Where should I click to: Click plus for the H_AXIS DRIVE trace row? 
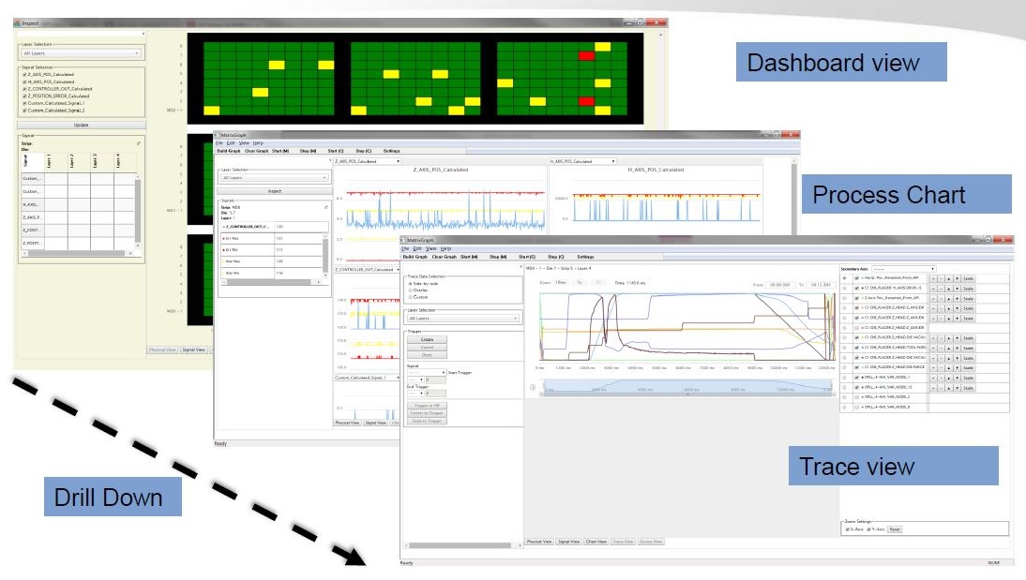933,289
